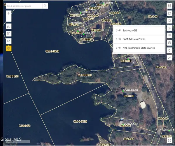175x146 pixels.
Task: Zoom in with the plus button
Action: point(8,13)
